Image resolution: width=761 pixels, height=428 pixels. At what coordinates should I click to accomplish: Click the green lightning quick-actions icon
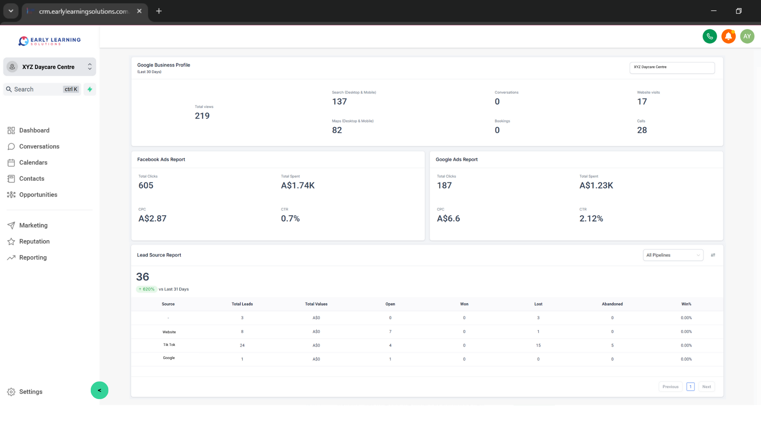[90, 89]
